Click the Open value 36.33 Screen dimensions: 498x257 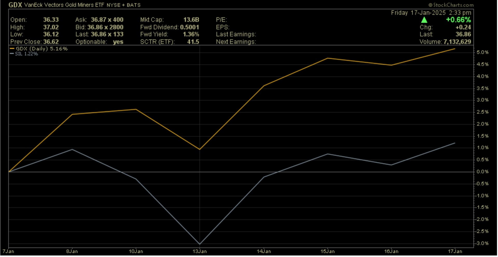pyautogui.click(x=51, y=20)
